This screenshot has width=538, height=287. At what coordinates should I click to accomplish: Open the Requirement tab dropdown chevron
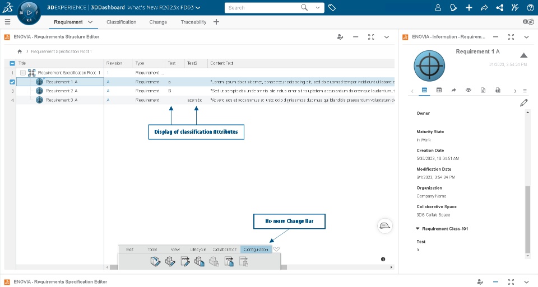90,22
